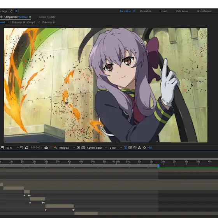The height and width of the screenshot is (218, 218).
Task: Toggle mask and shape path visibility icon
Action: (x=2, y=148)
